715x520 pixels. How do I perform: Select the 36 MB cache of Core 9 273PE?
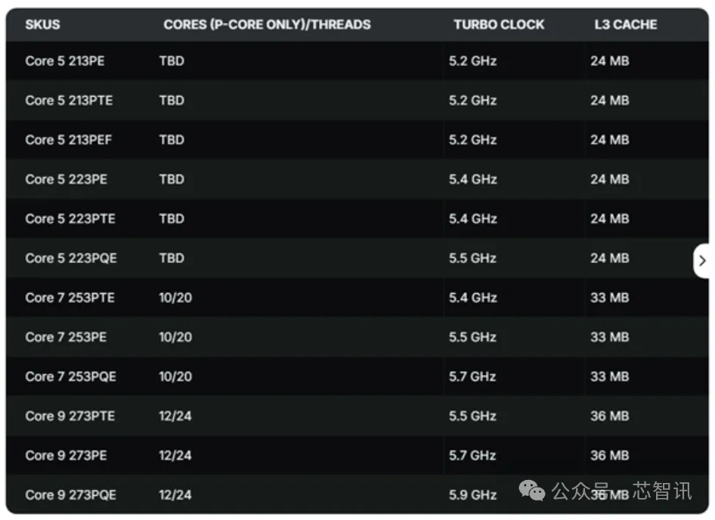pos(609,455)
